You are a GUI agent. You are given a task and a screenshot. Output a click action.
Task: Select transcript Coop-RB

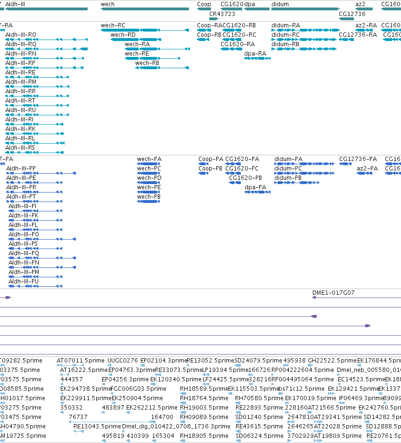pos(203,40)
